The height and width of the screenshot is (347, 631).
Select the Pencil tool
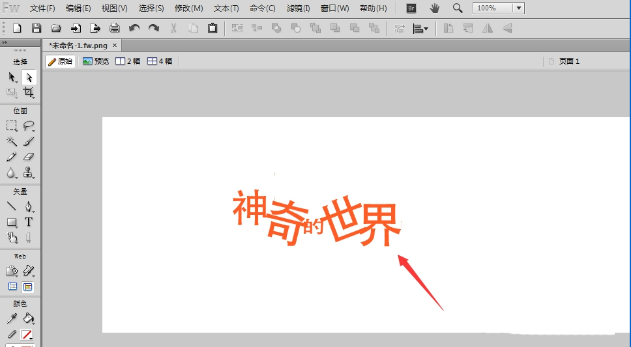12,157
